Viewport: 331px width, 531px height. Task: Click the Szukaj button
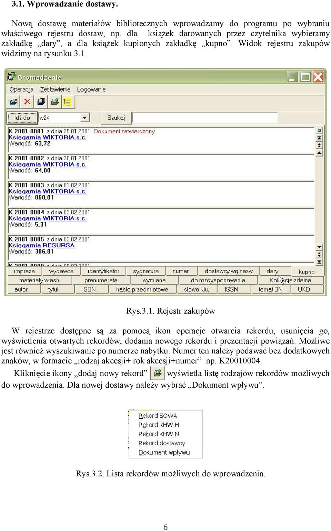(116, 118)
